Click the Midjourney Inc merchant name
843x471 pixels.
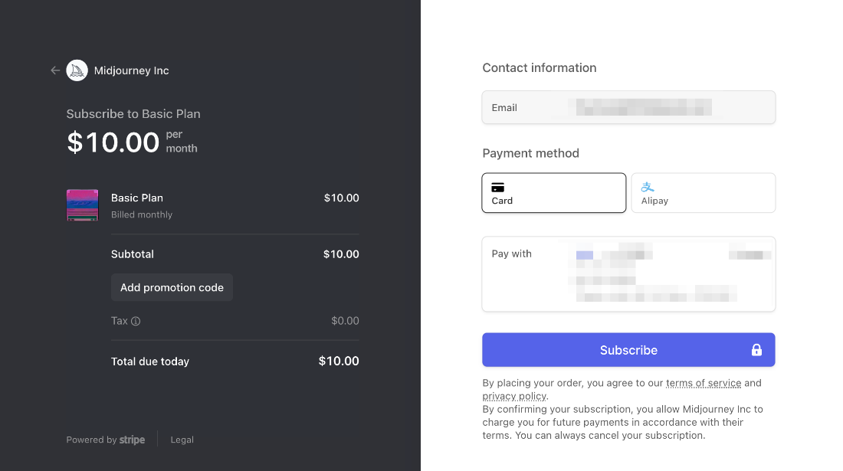tap(131, 70)
